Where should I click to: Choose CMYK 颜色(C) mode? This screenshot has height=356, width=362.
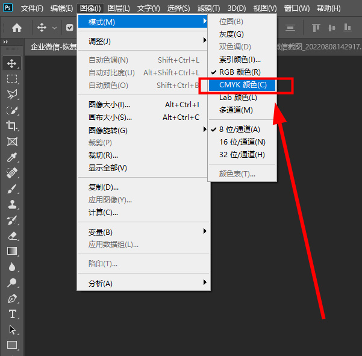tap(242, 85)
